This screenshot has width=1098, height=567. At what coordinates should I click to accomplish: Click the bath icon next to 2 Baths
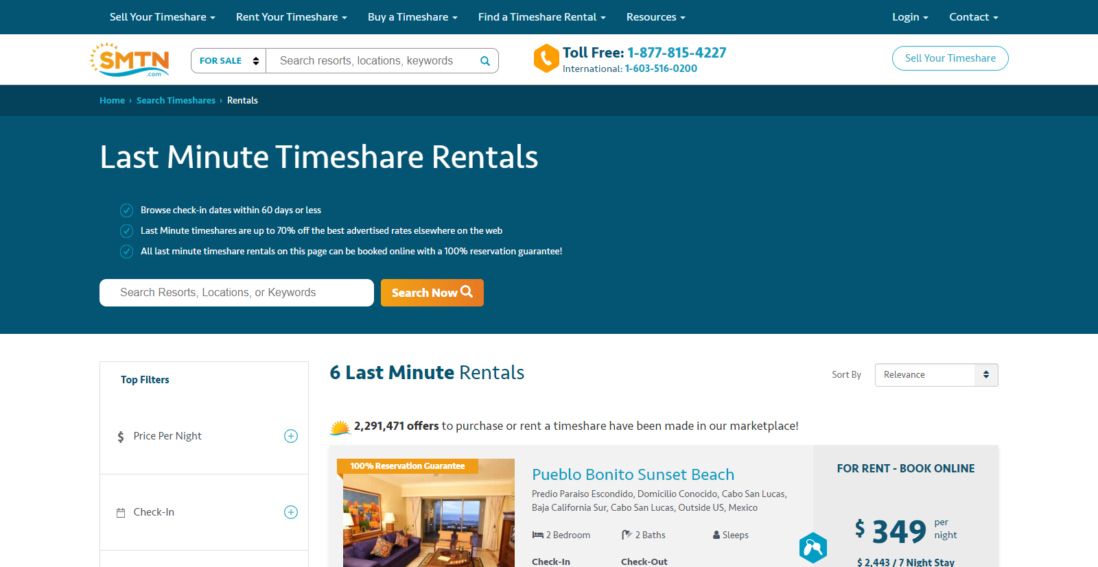[x=627, y=535]
